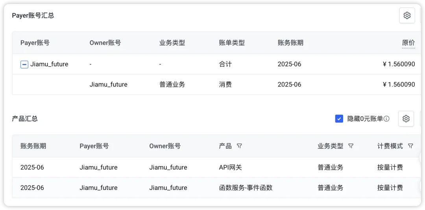Click the 账务账期 header in 产品汇总 table
This screenshot has width=425, height=210.
click(33, 146)
